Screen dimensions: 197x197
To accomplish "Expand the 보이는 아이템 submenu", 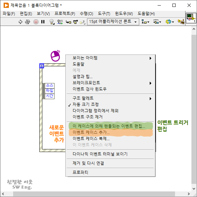I will click(x=110, y=58).
